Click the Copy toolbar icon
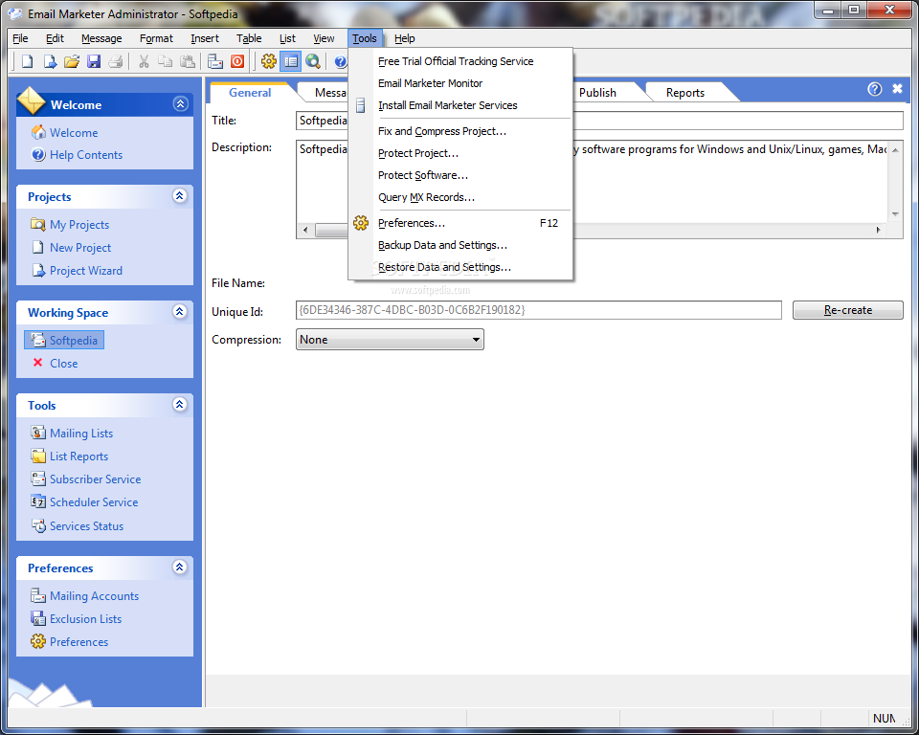Screen dimensions: 919x735 pyautogui.click(x=166, y=61)
